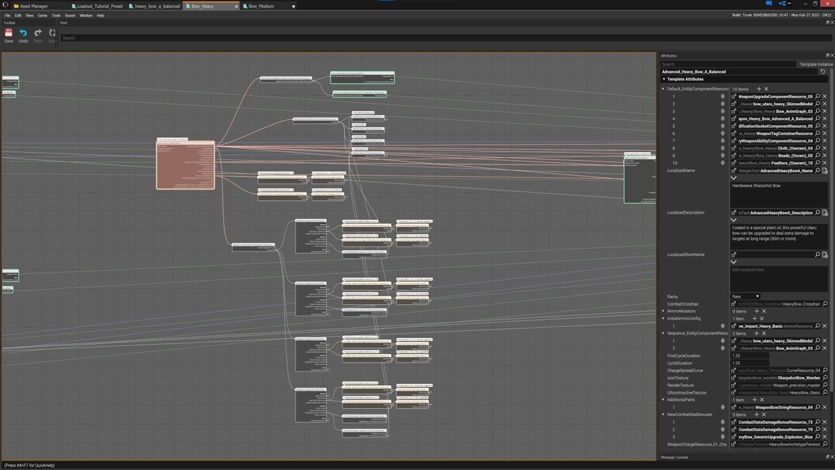Remove Impact_Heavy_Basic AmmoResource entry
The image size is (835, 470).
[825, 326]
